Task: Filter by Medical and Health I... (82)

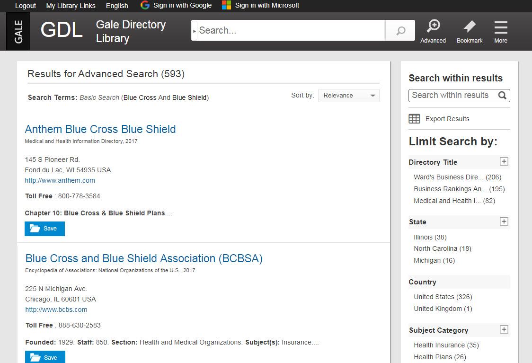Action: pyautogui.click(x=454, y=201)
